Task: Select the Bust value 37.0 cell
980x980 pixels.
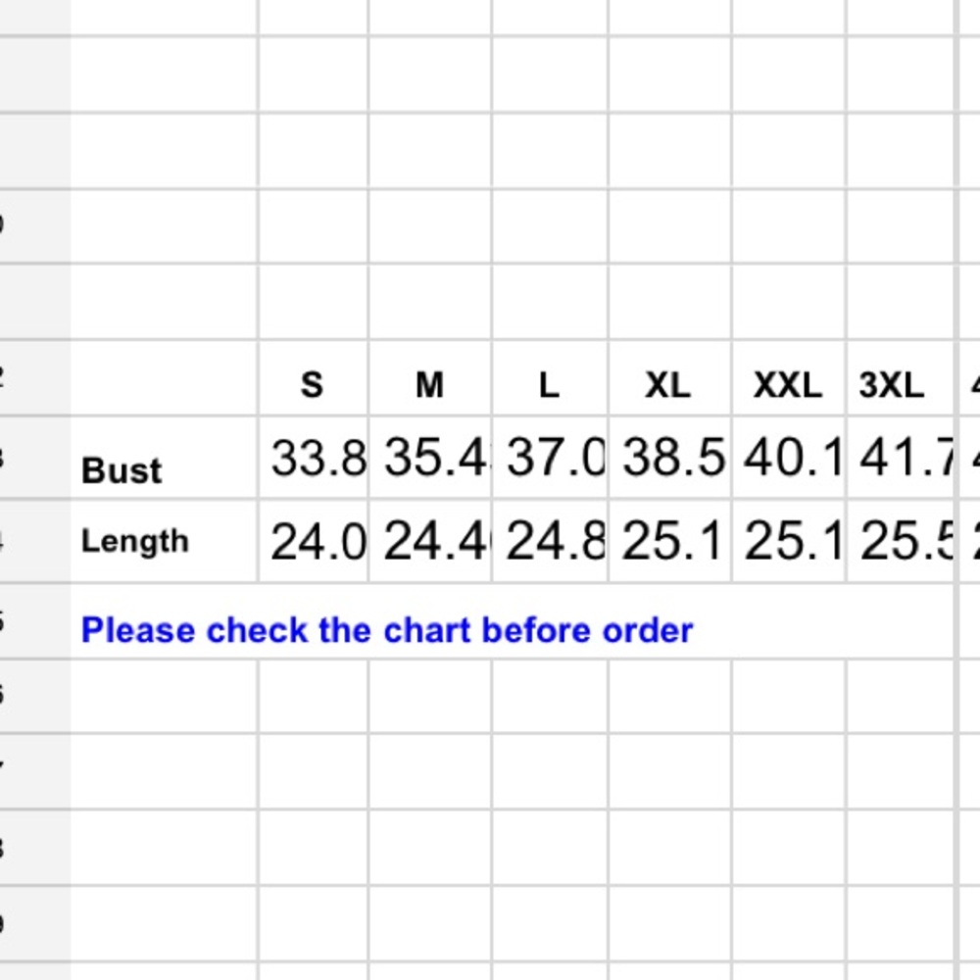Action: point(550,458)
